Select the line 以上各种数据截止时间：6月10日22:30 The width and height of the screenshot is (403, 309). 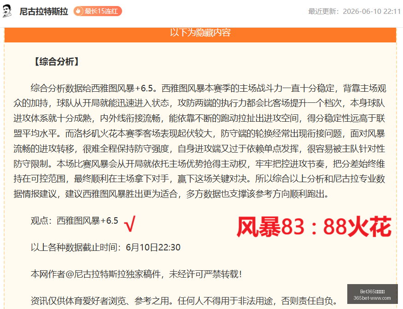coord(105,247)
